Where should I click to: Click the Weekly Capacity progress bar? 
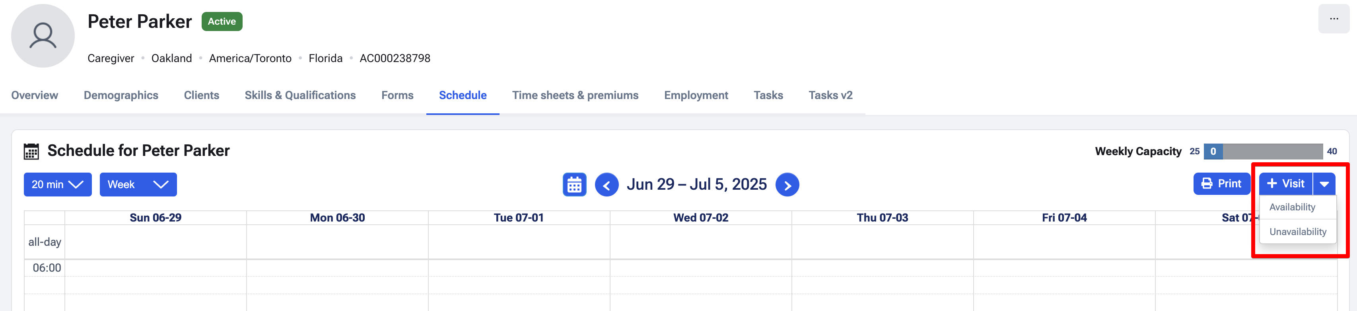tap(1262, 151)
